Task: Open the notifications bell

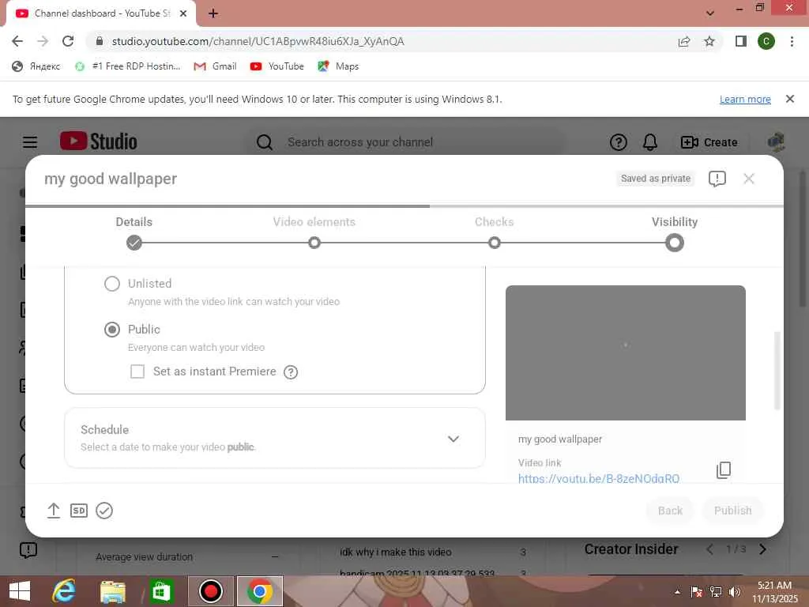Action: click(x=650, y=142)
